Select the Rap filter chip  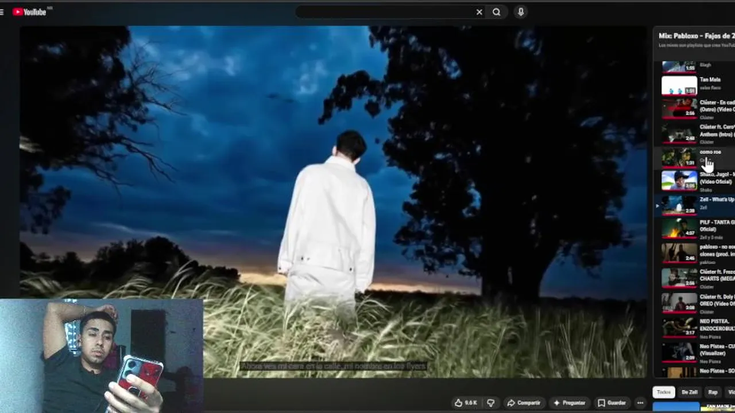pyautogui.click(x=713, y=392)
